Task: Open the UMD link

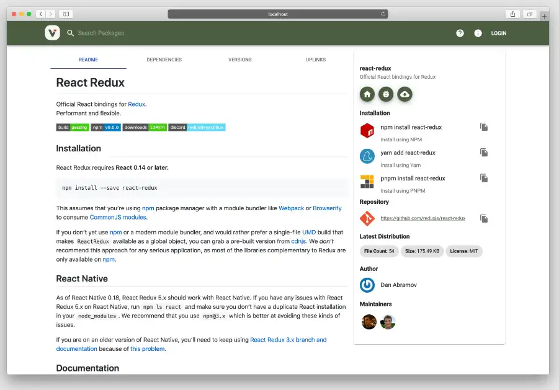Action: click(309, 233)
